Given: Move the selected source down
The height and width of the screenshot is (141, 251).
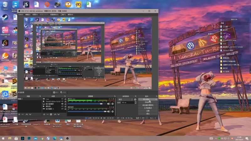Looking at the screenshot, I should point(59,114).
